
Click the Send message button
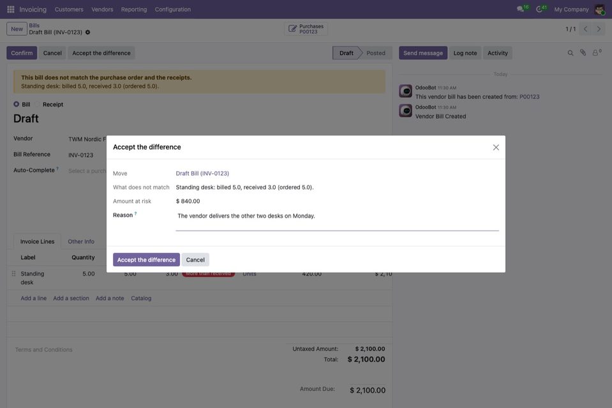pos(423,53)
